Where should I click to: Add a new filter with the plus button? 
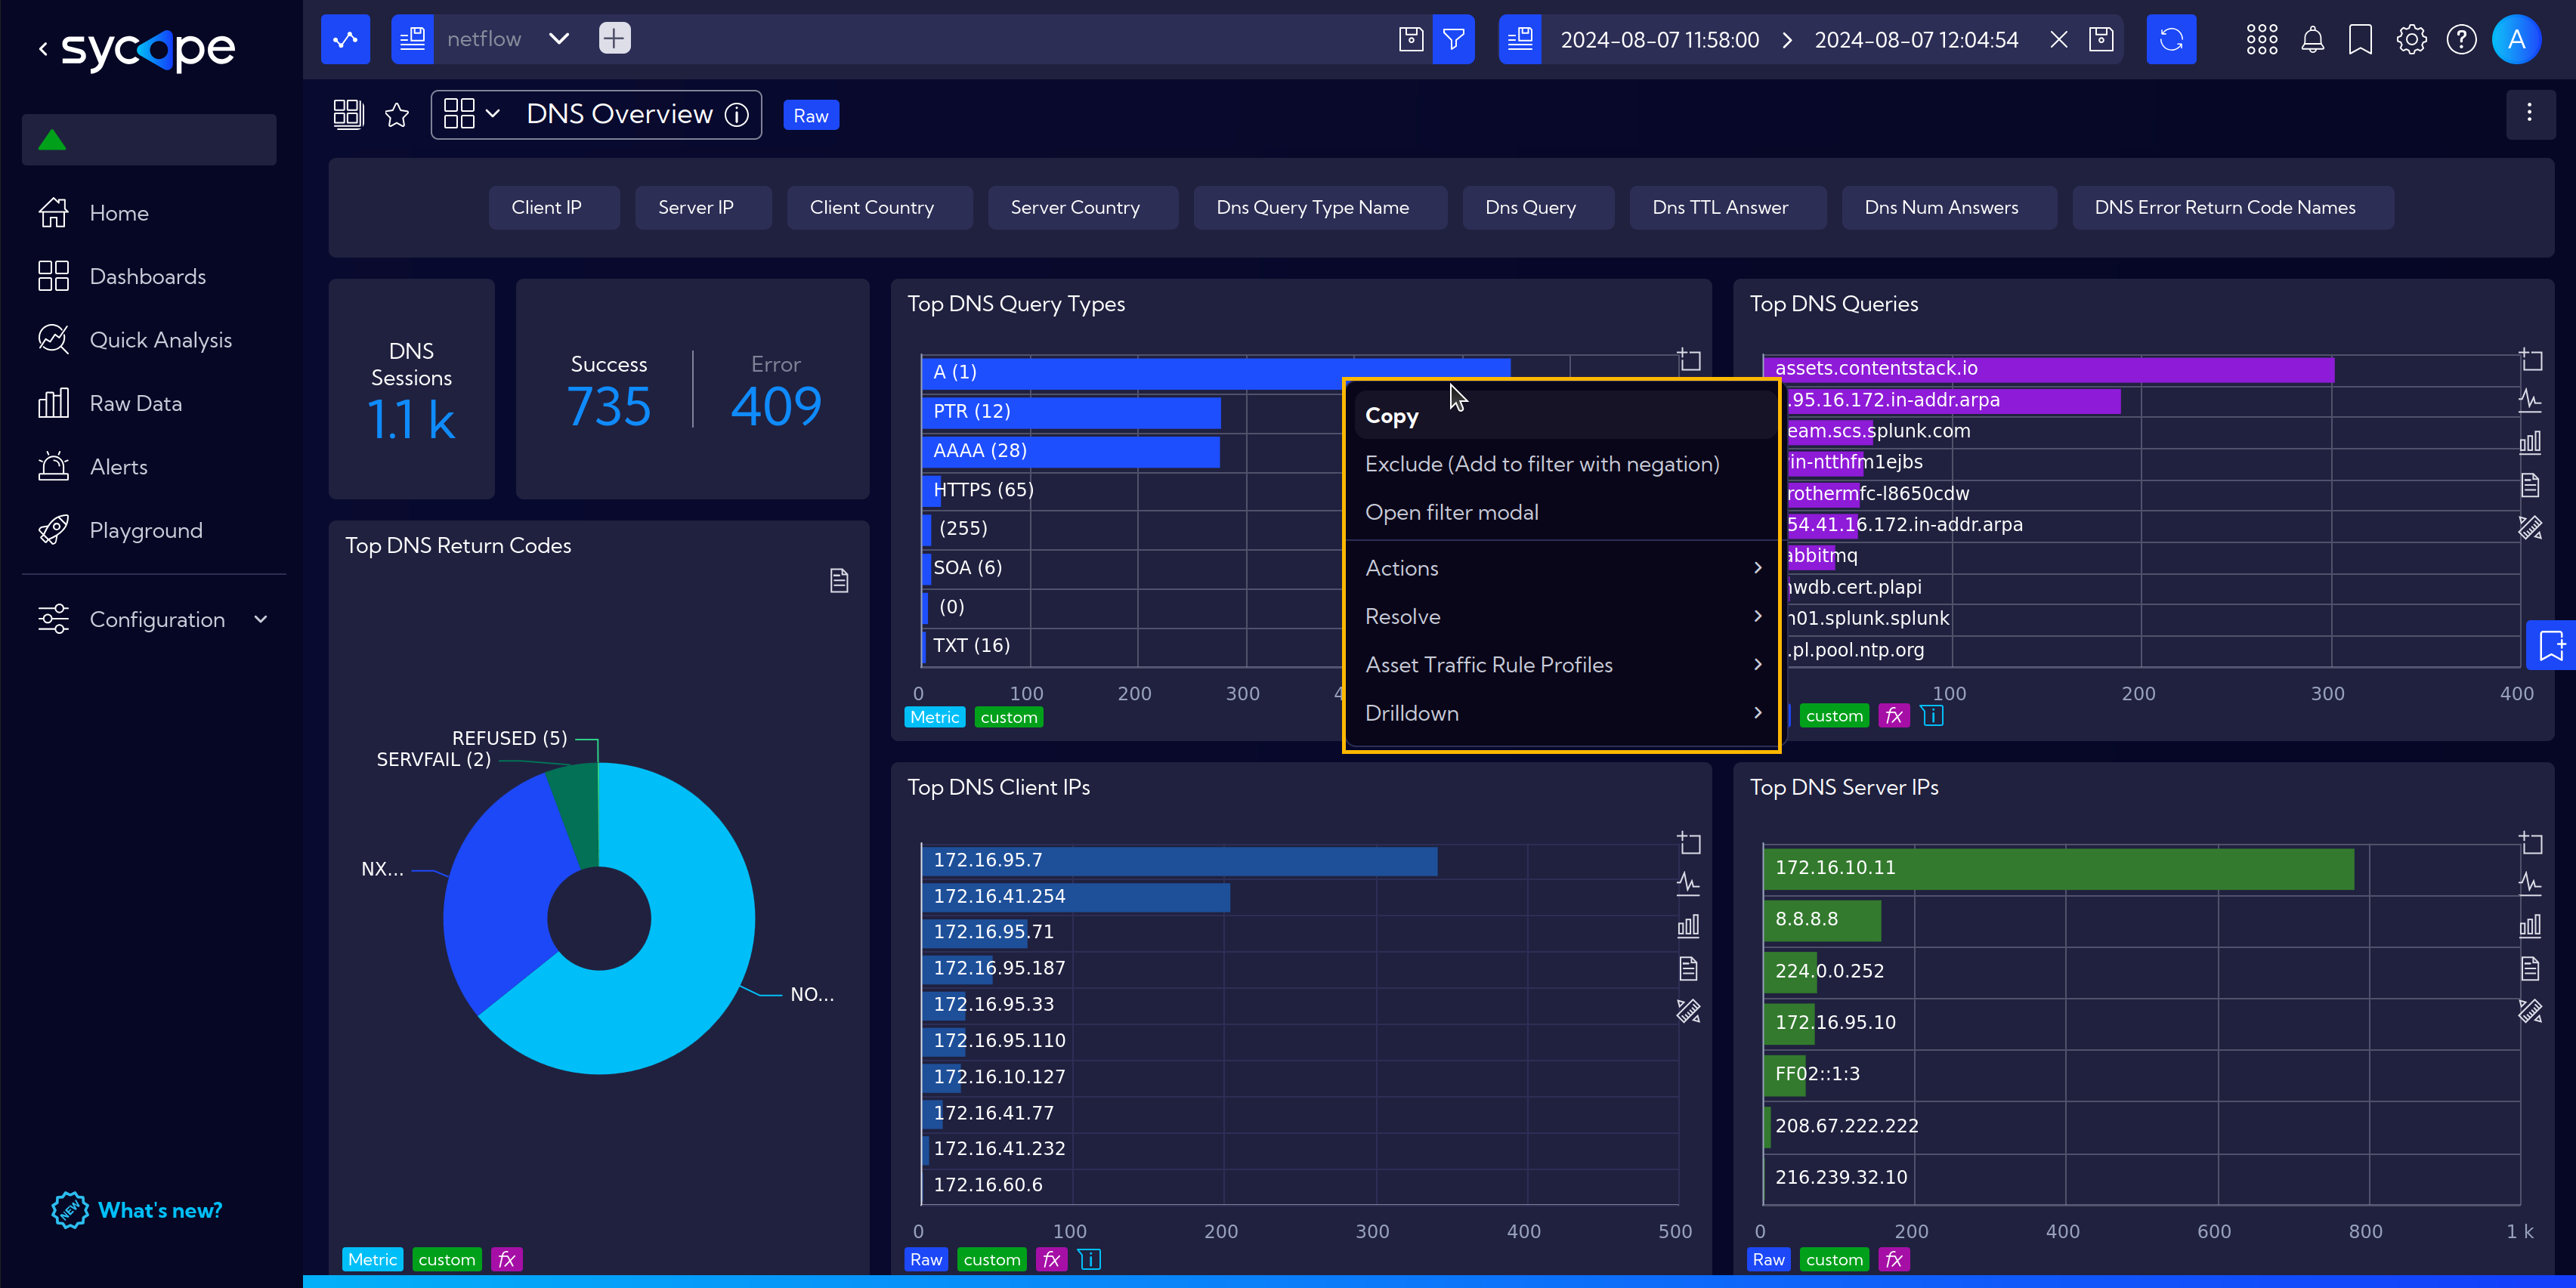(x=614, y=39)
